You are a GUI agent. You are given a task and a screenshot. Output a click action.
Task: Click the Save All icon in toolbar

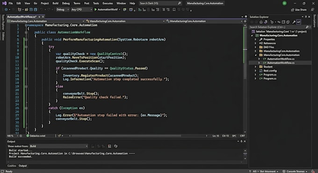pos(36,9)
